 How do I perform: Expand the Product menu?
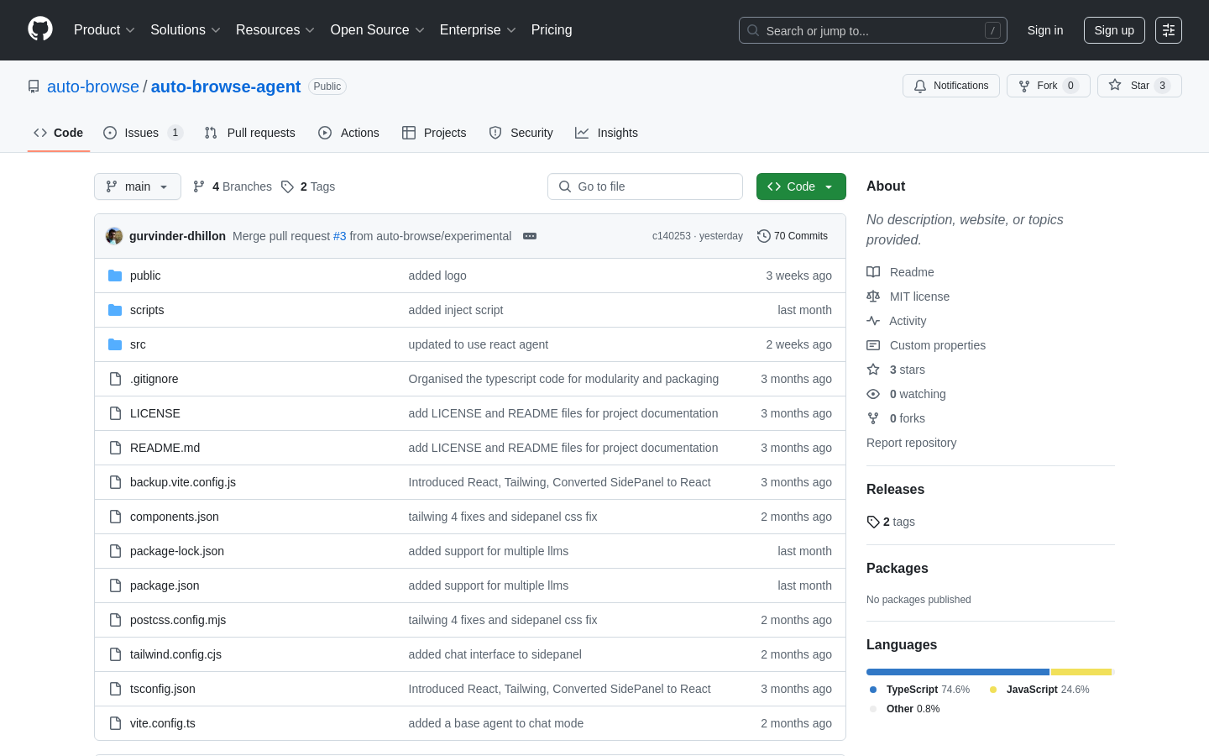tap(104, 30)
